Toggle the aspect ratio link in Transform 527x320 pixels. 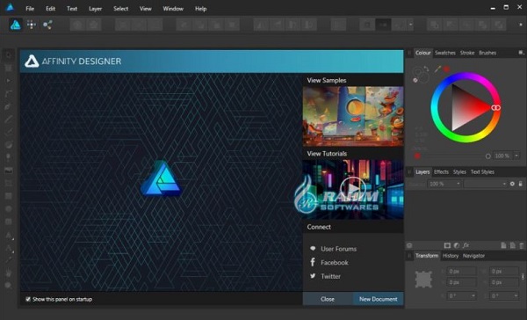[x=523, y=277]
